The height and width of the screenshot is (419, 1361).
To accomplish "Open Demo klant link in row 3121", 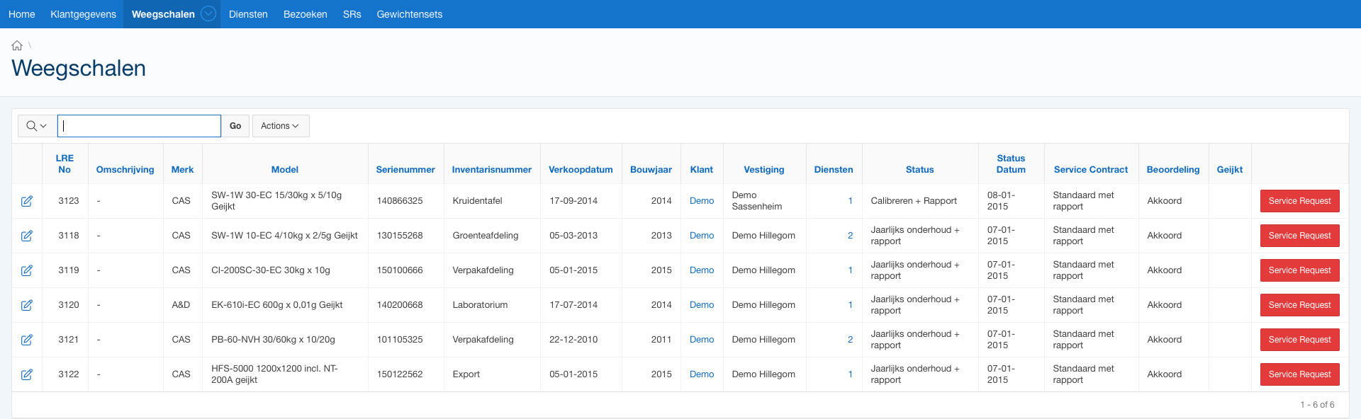I will click(x=702, y=340).
